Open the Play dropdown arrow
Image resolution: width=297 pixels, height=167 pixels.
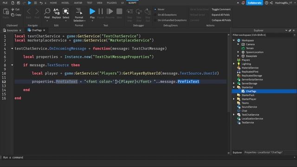coord(92,21)
